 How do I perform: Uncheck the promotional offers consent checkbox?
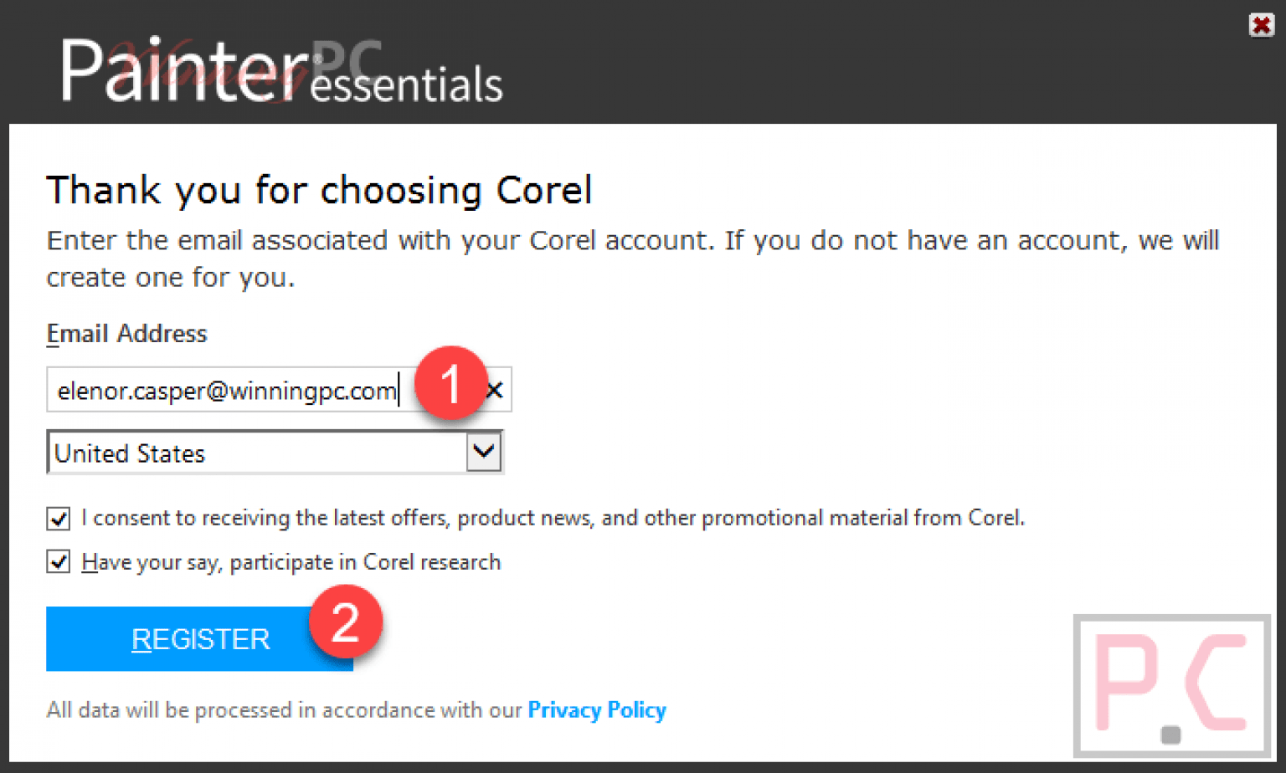point(57,518)
